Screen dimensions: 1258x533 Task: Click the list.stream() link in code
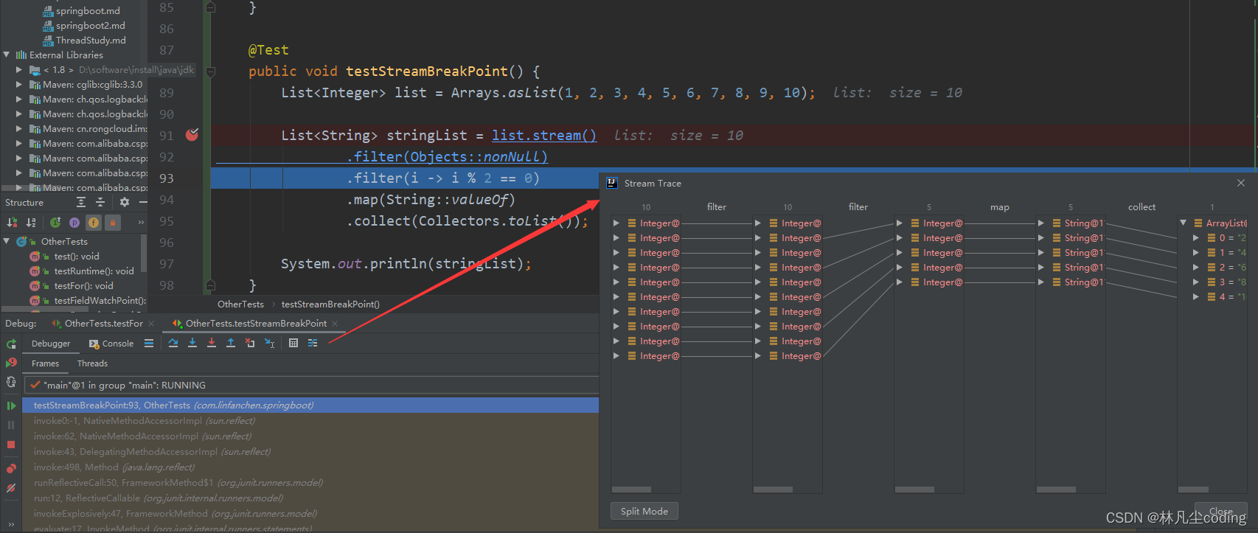pyautogui.click(x=544, y=135)
